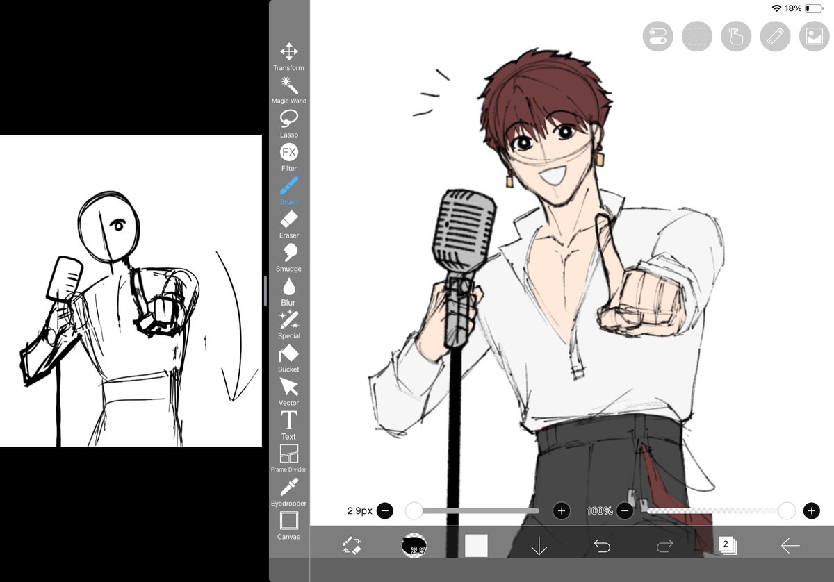
Task: Open brush settings preview circle
Action: (x=414, y=546)
